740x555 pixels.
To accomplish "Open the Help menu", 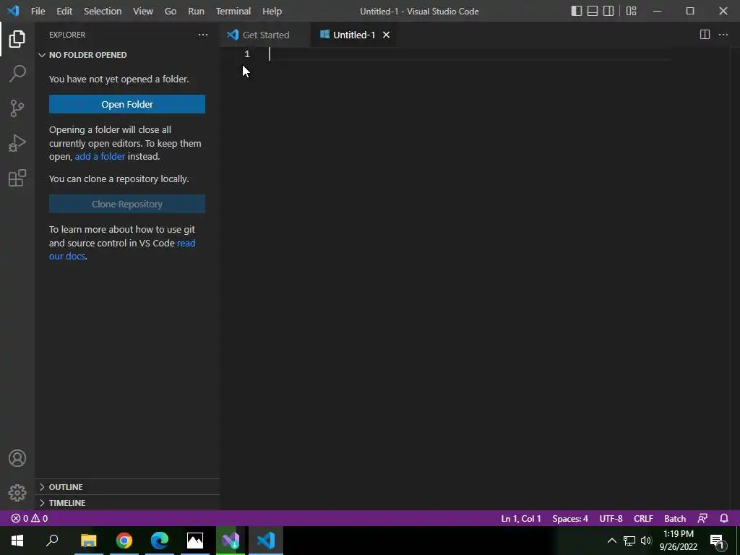I will pyautogui.click(x=272, y=11).
